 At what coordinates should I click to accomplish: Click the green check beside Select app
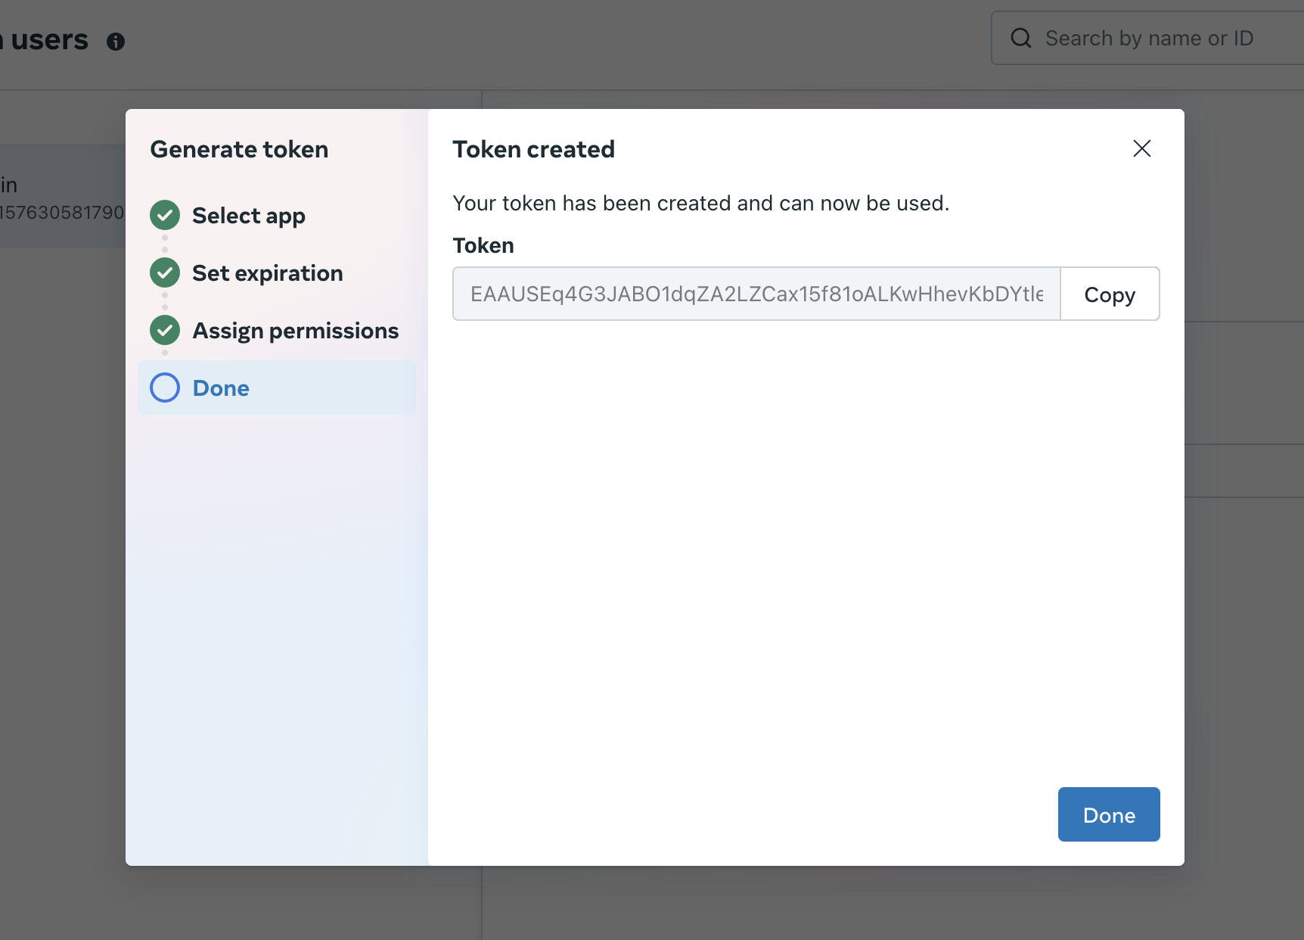165,215
